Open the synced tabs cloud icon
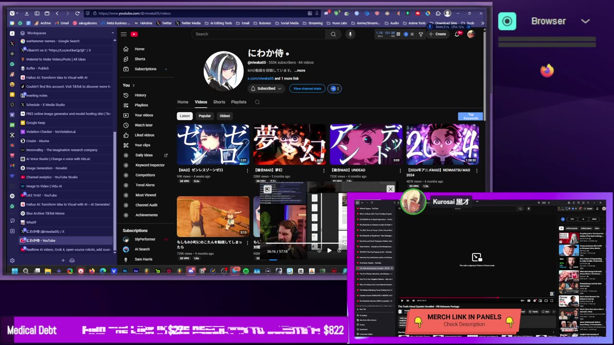Image resolution: width=614 pixels, height=345 pixels. click(72, 260)
